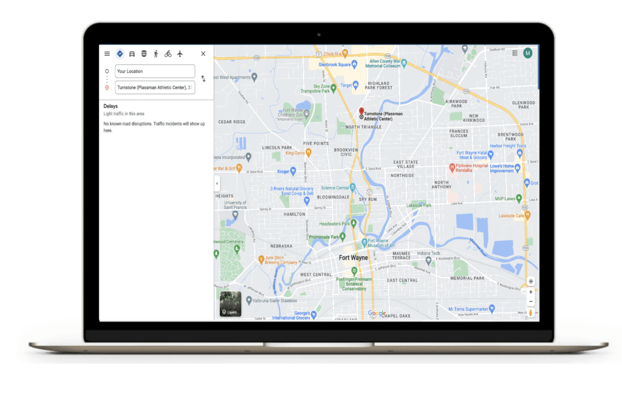Select the FIVE POINTS neighborhood label
Screen dimensions: 622x407
point(316,144)
